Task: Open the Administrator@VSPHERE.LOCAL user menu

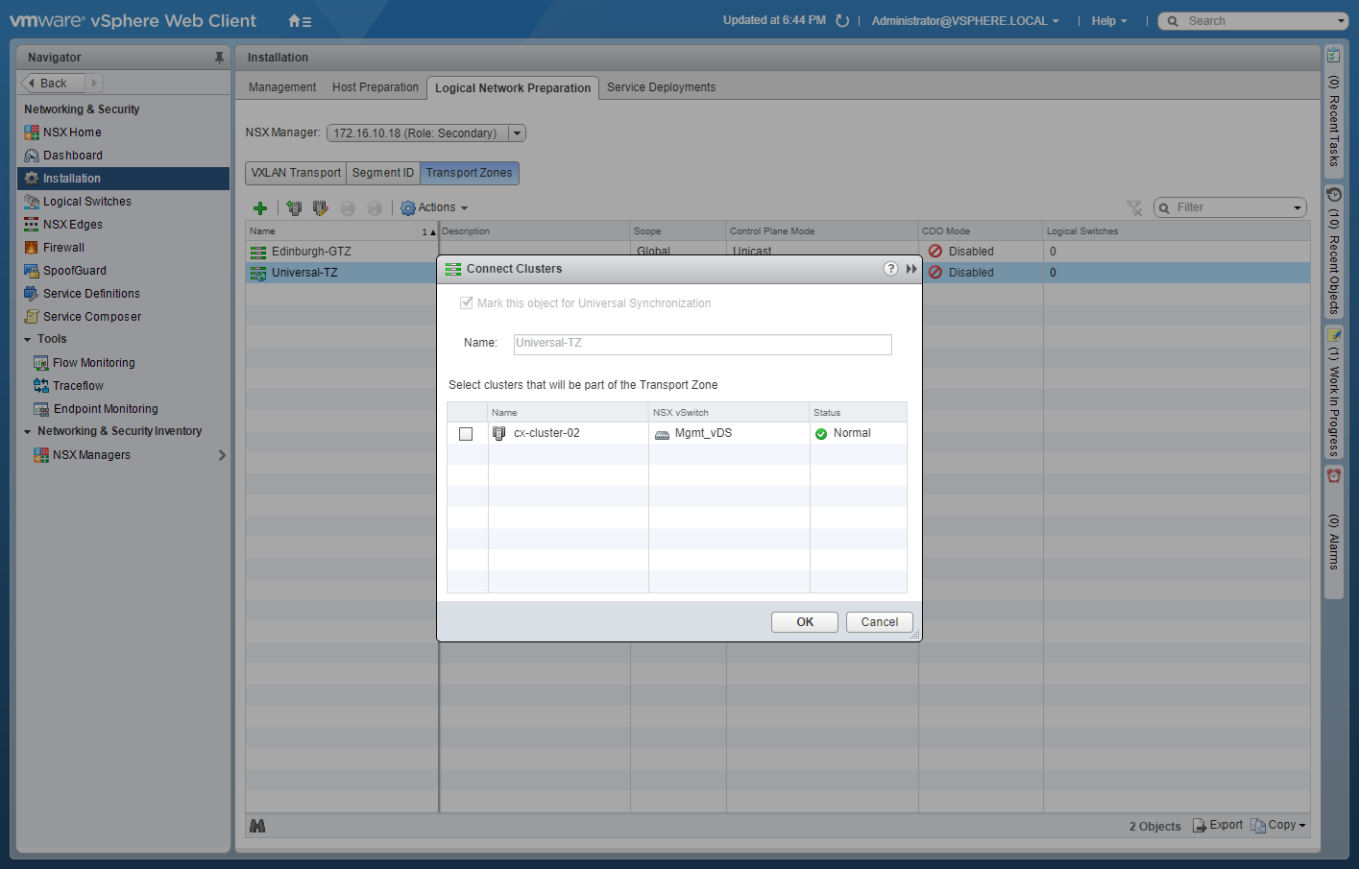Action: coord(964,21)
